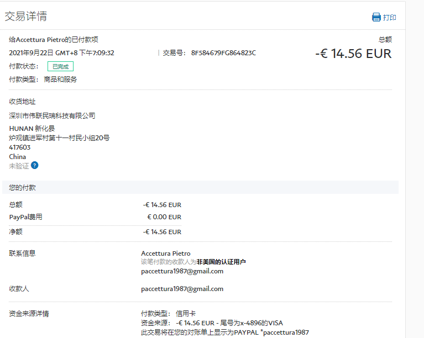Click the email under 联系信息
The height and width of the screenshot is (338, 424).
coord(182,271)
